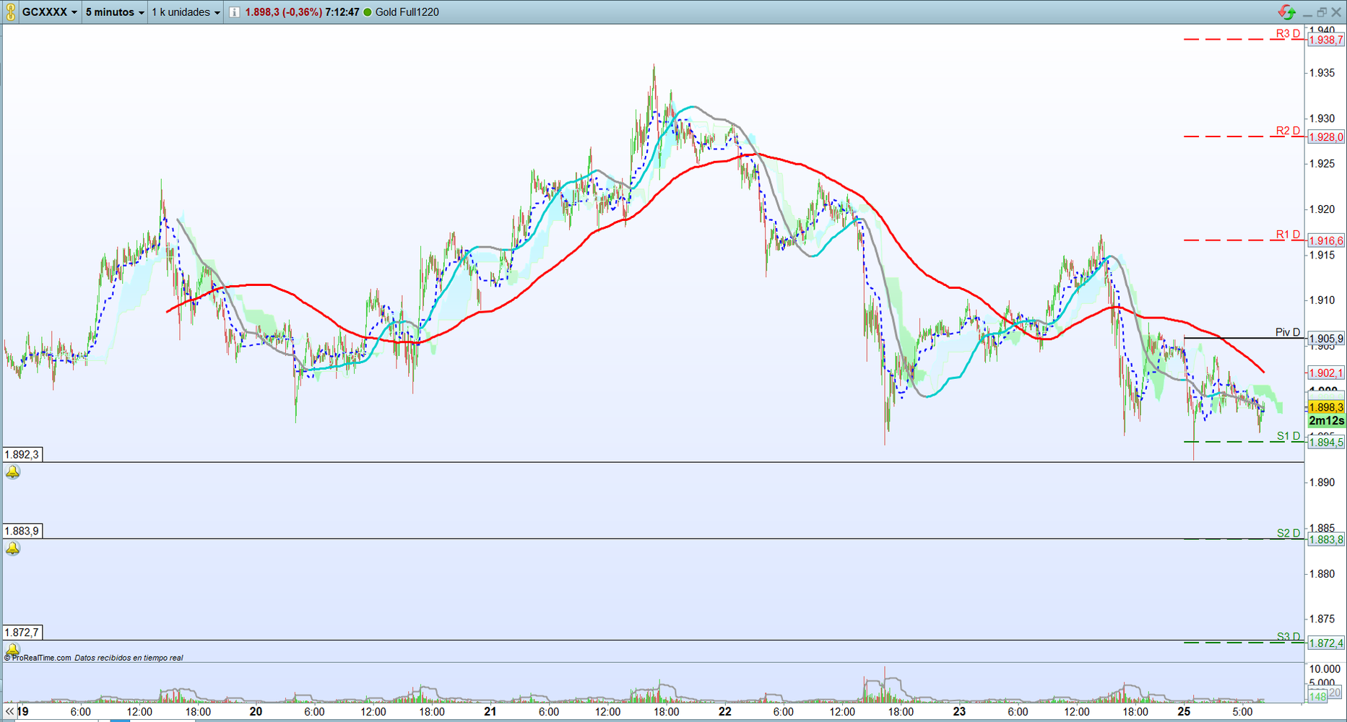This screenshot has width=1347, height=722.
Task: Click the 1.883,8 green price tag
Action: point(1326,540)
